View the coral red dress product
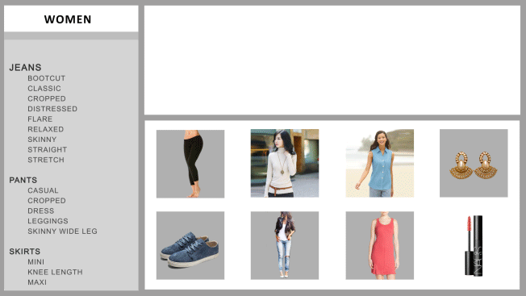The width and height of the screenshot is (526, 296). pyautogui.click(x=380, y=245)
